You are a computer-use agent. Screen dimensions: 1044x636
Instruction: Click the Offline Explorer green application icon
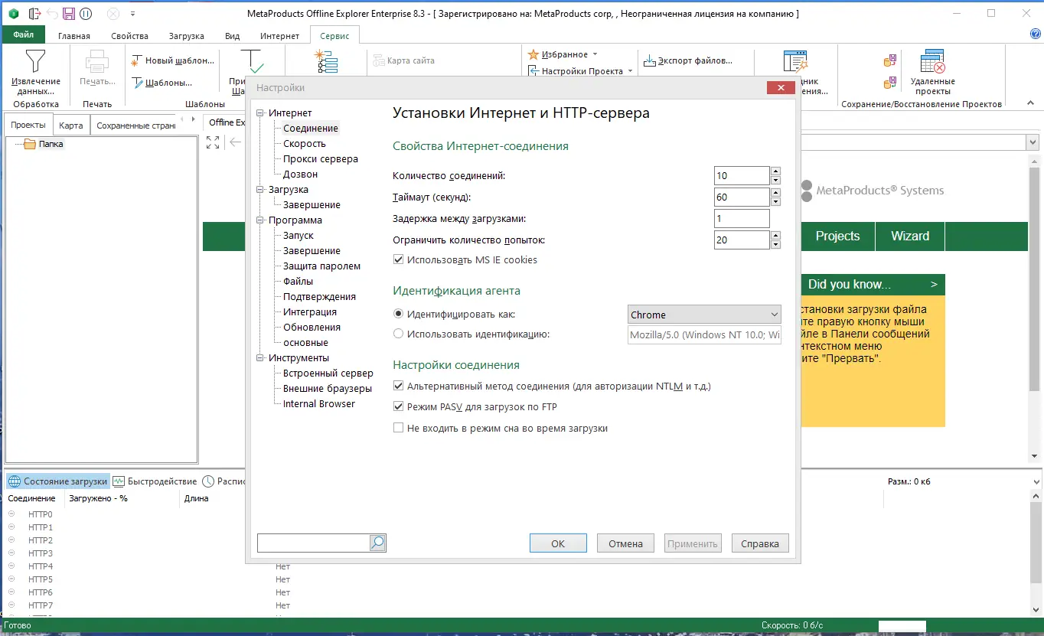point(14,14)
